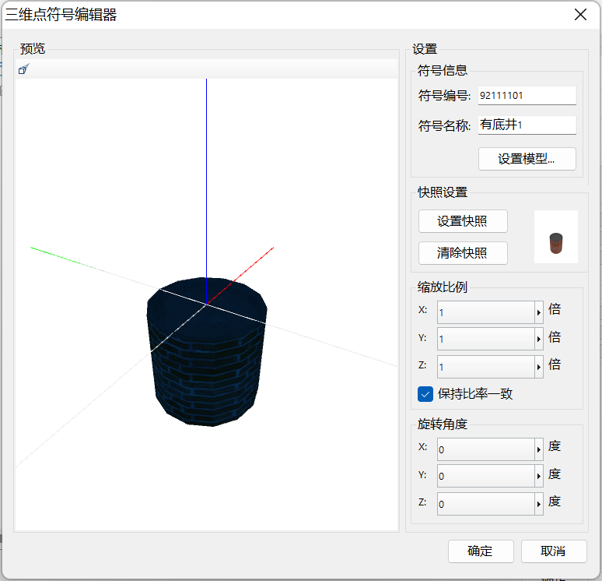602x581 pixels.
Task: Click the 设置快照 button
Action: click(x=463, y=221)
